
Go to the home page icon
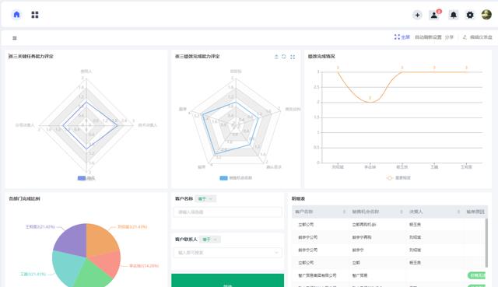pos(16,15)
